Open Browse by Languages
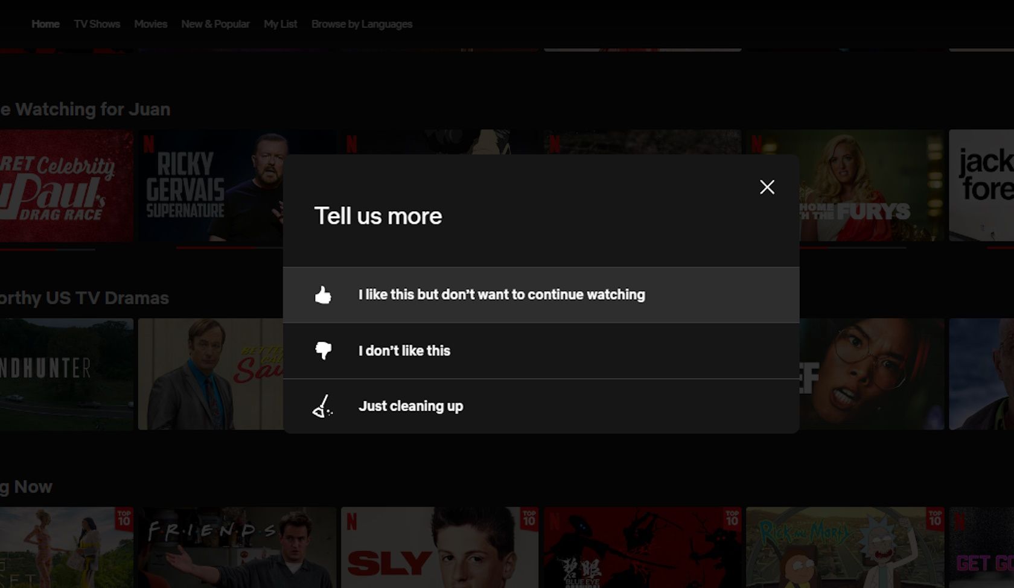This screenshot has width=1014, height=588. [362, 24]
